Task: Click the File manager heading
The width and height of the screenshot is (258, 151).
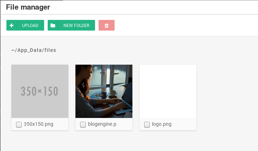Action: point(28,7)
